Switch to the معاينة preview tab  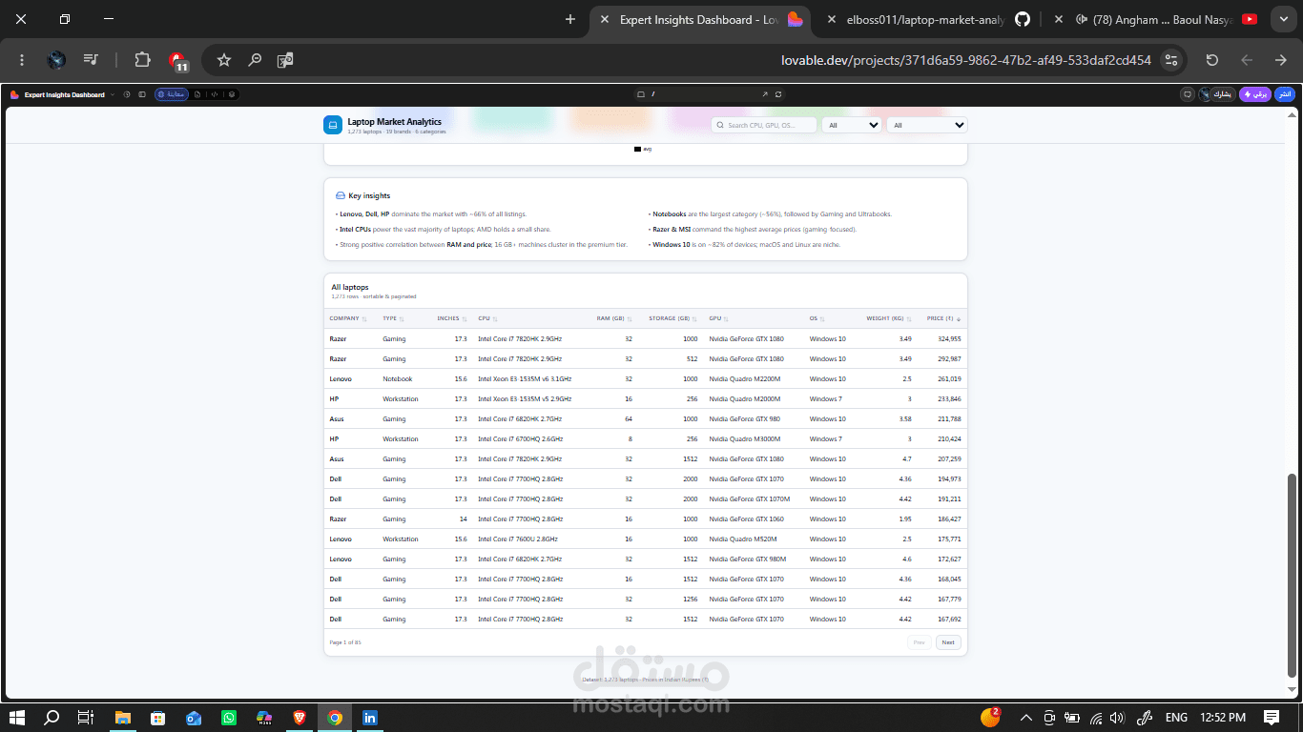point(172,94)
